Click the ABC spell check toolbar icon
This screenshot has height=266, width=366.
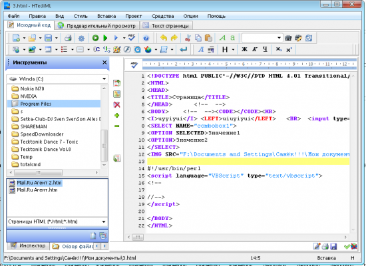132,37
